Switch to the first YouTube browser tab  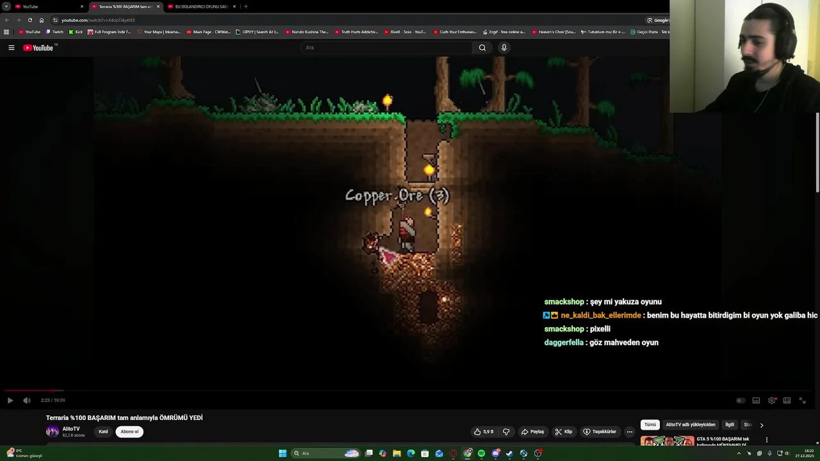pos(49,6)
